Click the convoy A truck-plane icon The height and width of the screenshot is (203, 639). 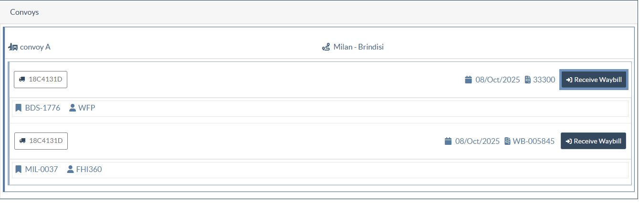click(x=13, y=47)
